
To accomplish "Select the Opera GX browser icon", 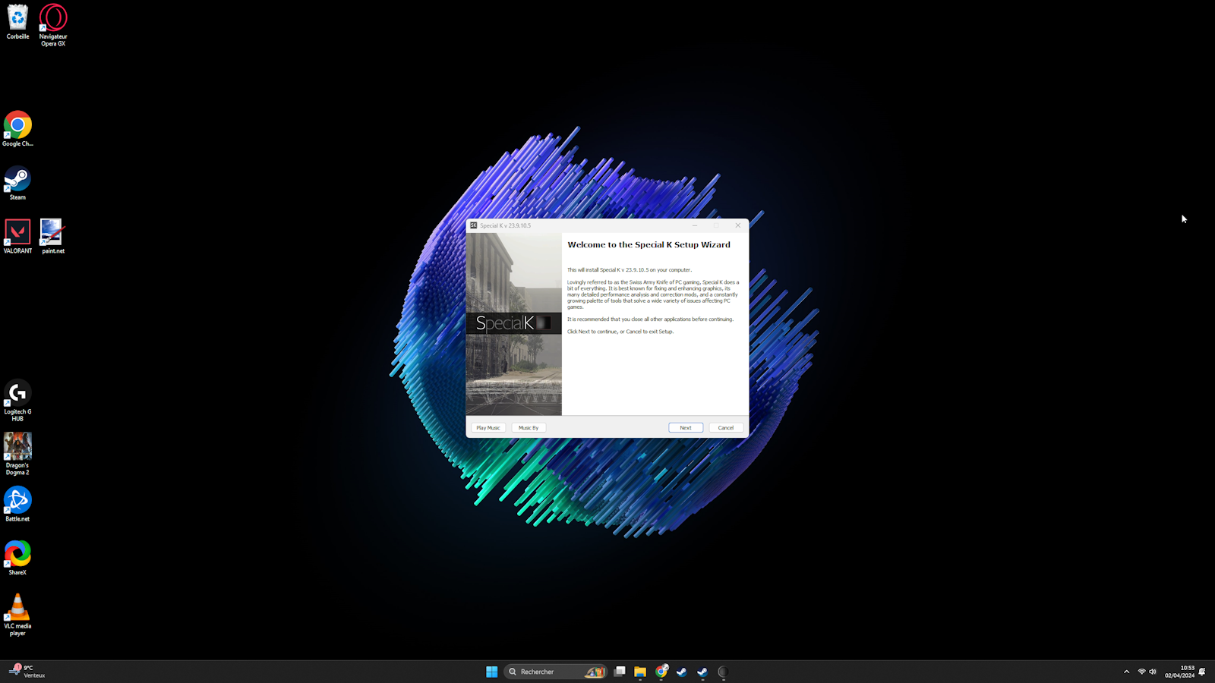I will click(53, 25).
